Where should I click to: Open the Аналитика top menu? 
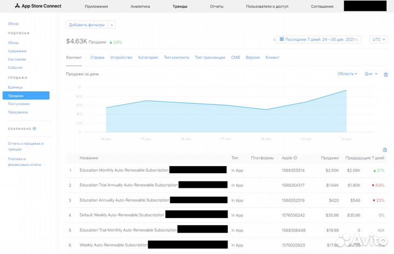140,7
